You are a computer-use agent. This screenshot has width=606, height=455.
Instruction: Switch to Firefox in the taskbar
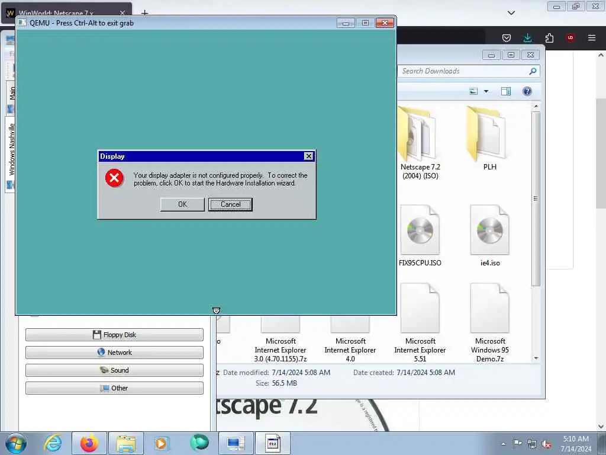click(x=89, y=443)
